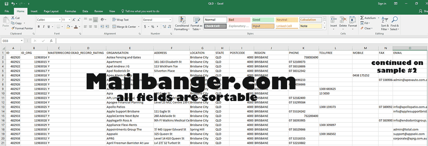Switch to the Page Layout tab
The image size is (428, 146).
click(52, 11)
